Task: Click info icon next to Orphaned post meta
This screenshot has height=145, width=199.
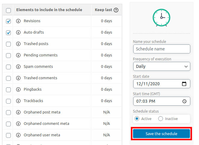Action: tap(18, 112)
